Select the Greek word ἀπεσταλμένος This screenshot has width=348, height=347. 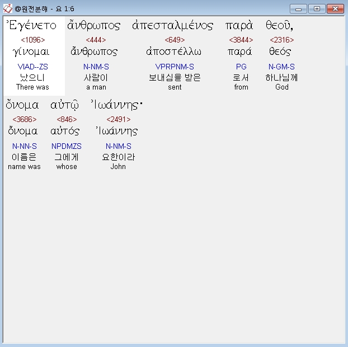click(173, 26)
